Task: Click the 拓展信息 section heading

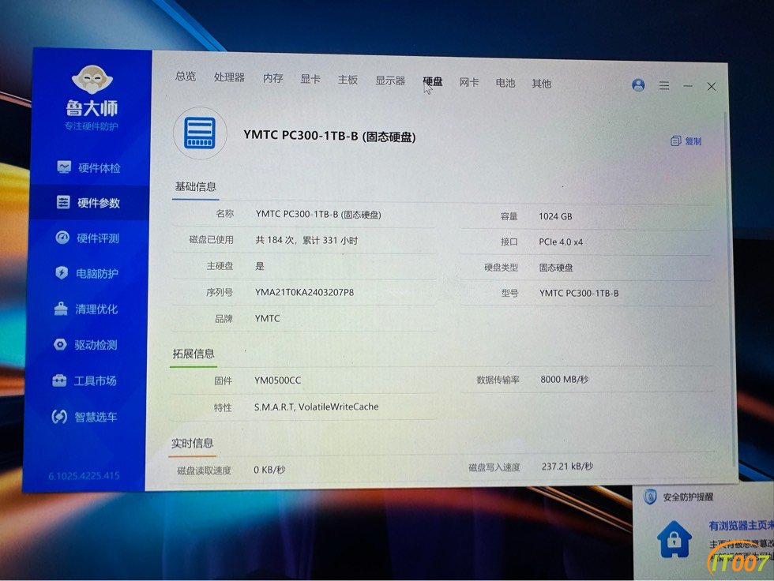Action: [x=193, y=354]
